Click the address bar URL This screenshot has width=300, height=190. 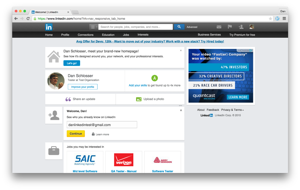point(81,19)
